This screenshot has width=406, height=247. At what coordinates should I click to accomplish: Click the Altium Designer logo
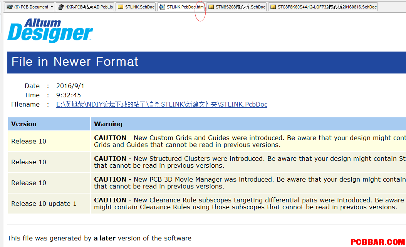[50, 30]
